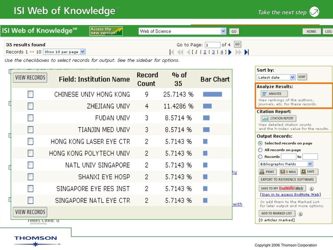Select the HONG KONG LASER EYE CTR checkbox
The width and height of the screenshot is (333, 250).
point(31,141)
